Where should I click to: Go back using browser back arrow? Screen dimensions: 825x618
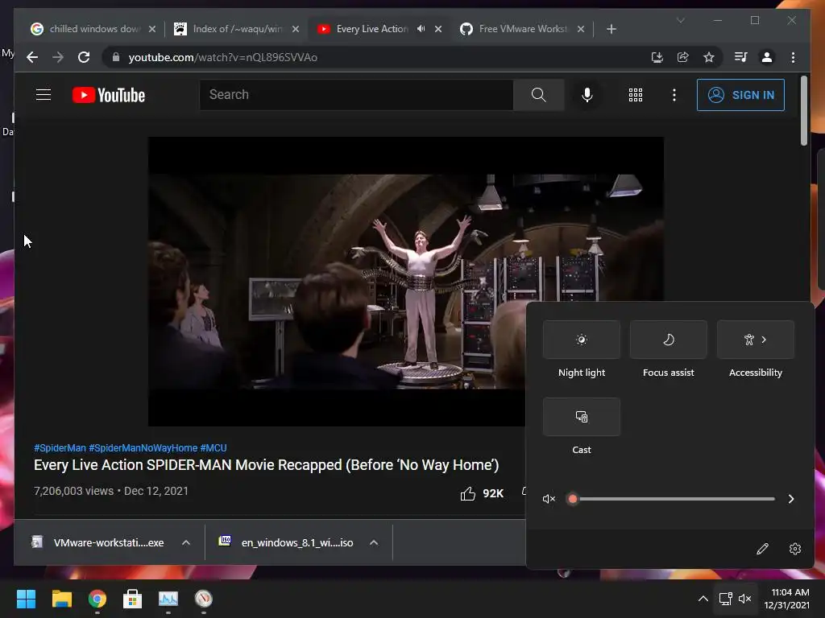pyautogui.click(x=32, y=57)
